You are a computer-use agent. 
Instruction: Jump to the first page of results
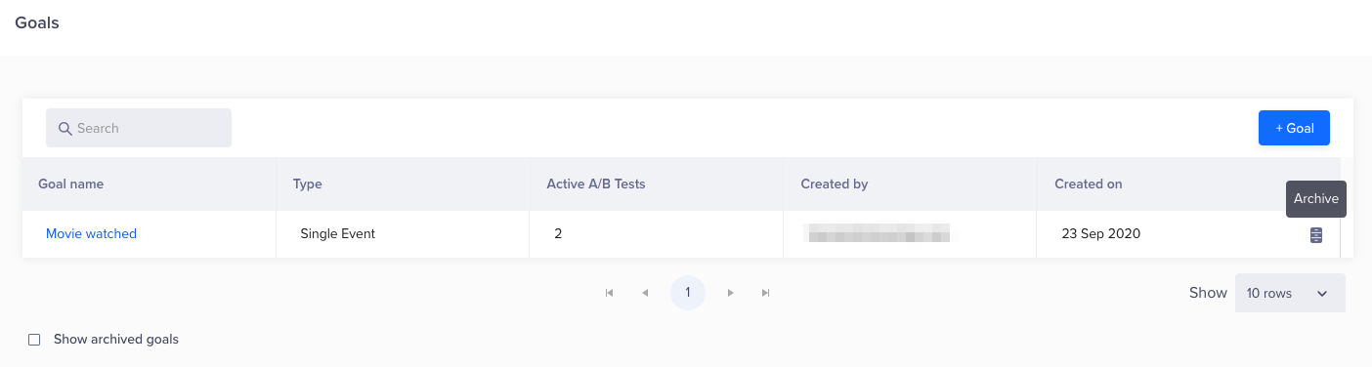(610, 293)
